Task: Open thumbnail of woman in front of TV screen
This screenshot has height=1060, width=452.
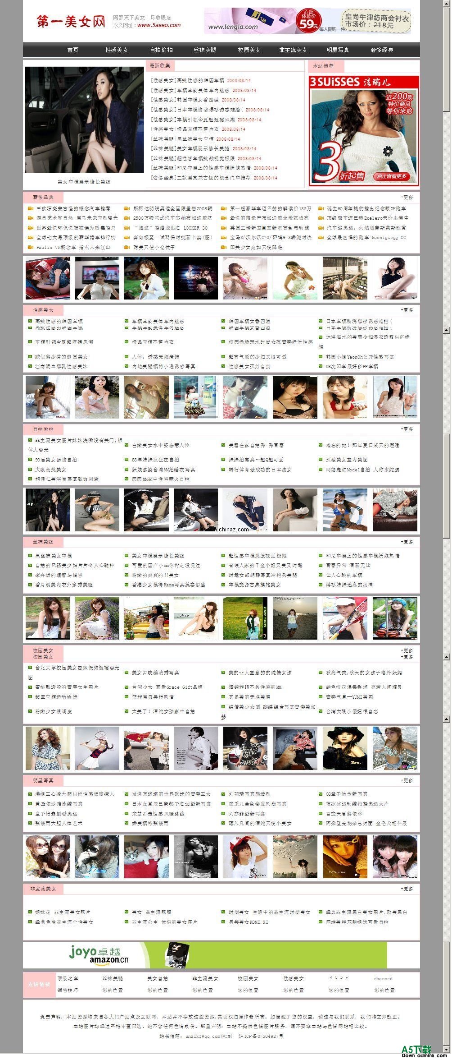Action: (97, 278)
